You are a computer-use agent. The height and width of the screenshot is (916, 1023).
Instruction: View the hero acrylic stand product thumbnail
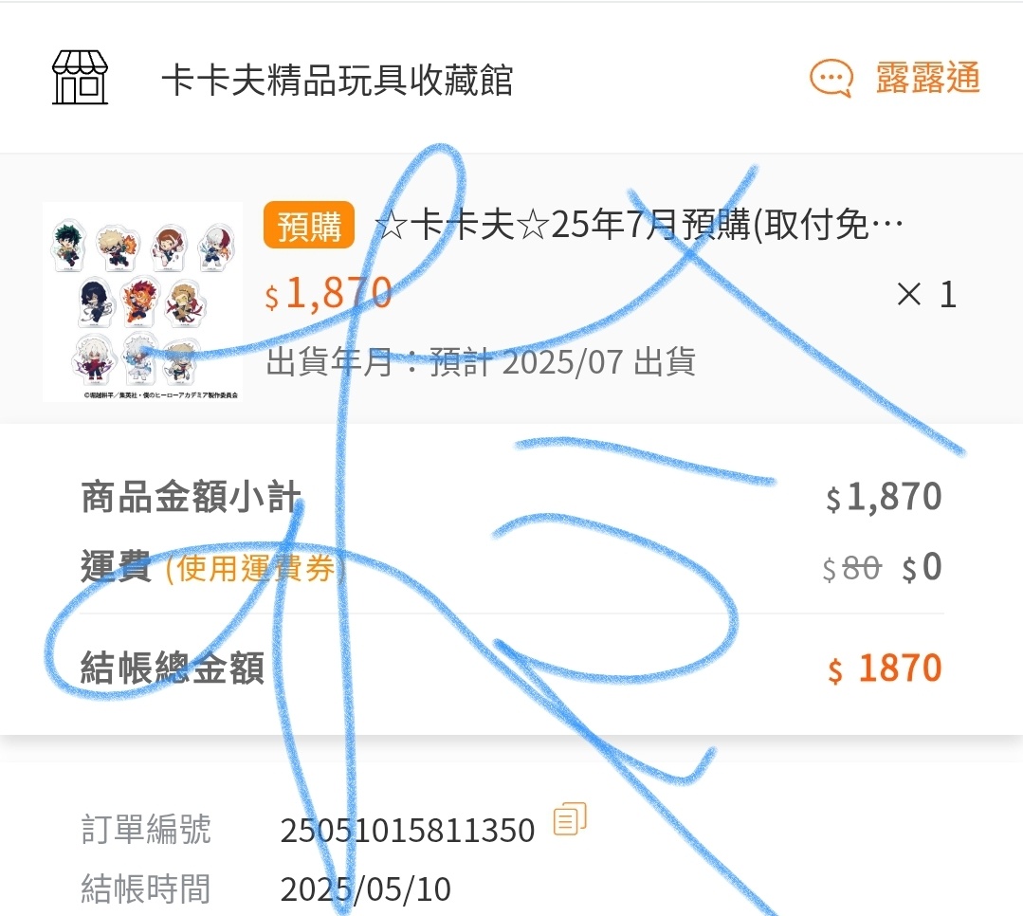(142, 302)
